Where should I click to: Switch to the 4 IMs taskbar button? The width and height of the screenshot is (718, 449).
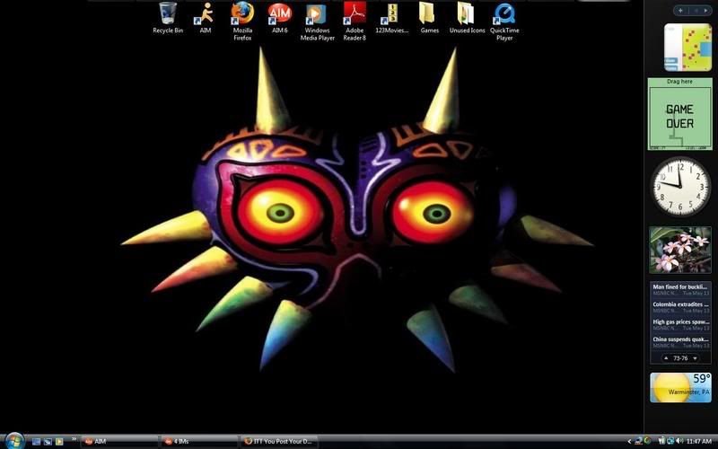(x=198, y=441)
